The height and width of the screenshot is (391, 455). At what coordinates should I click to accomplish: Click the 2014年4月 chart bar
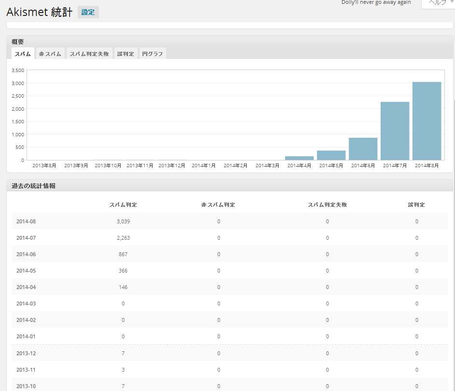tap(299, 158)
